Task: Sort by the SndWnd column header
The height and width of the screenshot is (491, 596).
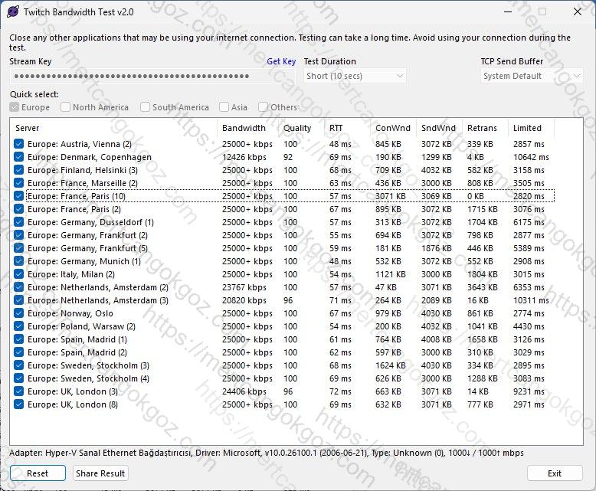Action: click(439, 128)
